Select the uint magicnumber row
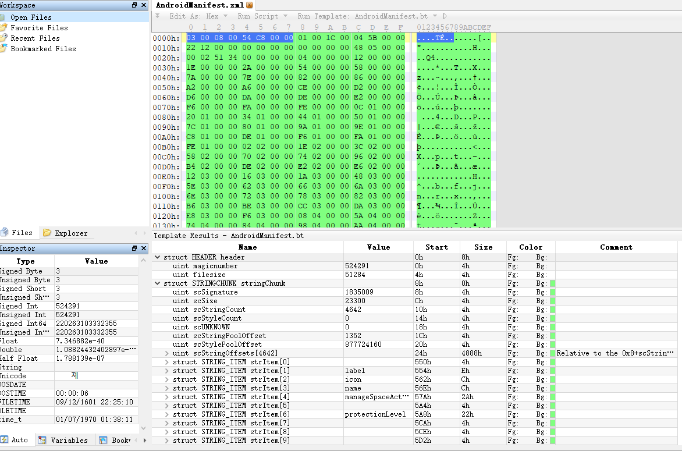Screen dimensions: 682x451 click(414, 266)
